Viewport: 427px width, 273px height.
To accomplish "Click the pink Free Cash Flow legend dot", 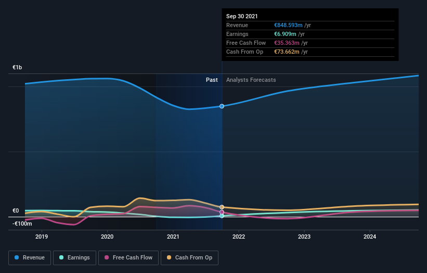I will click(107, 257).
